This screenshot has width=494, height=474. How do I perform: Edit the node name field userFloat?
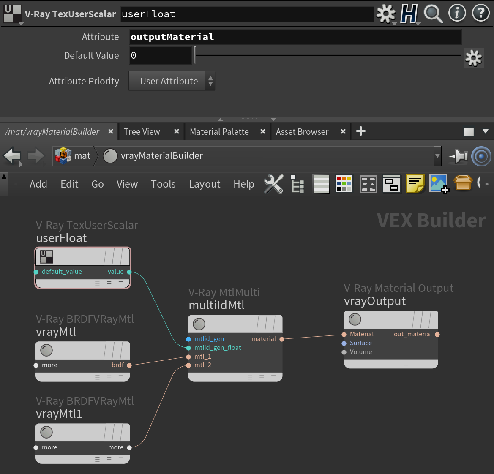(247, 14)
